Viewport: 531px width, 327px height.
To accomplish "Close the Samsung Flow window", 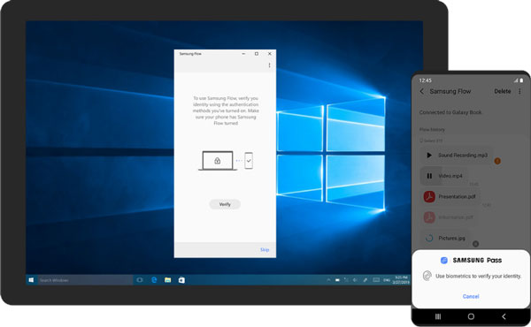I will point(270,54).
